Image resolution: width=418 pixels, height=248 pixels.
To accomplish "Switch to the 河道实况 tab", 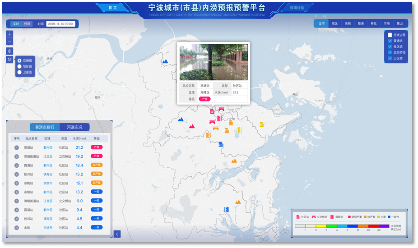I will [74, 127].
